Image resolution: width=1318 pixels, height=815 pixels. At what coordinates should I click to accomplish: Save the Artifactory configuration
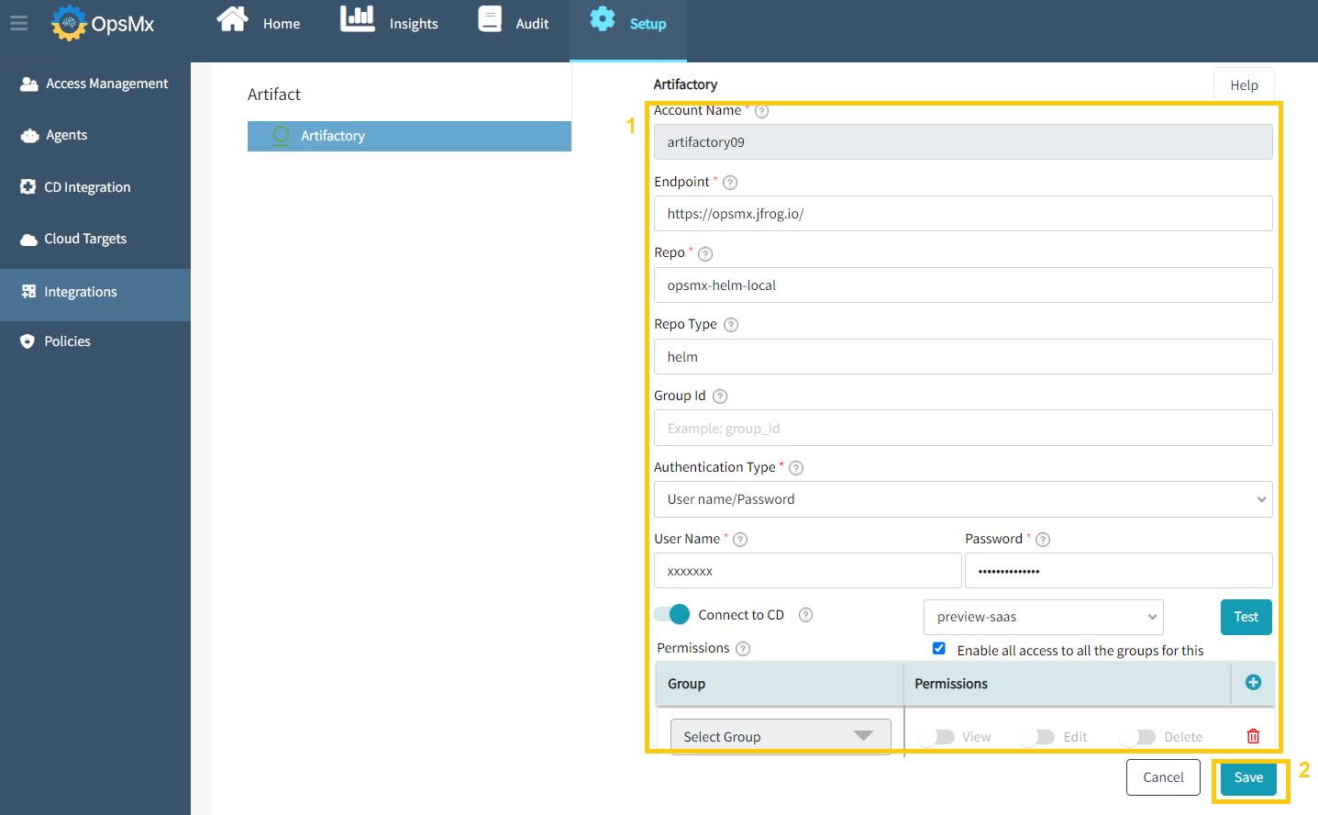(x=1249, y=776)
